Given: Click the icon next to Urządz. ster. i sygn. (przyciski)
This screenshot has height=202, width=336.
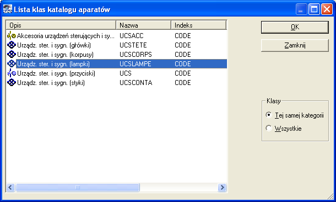Looking at the screenshot, I should click(x=12, y=73).
